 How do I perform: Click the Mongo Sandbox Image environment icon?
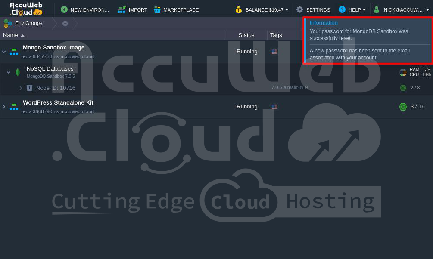click(14, 52)
